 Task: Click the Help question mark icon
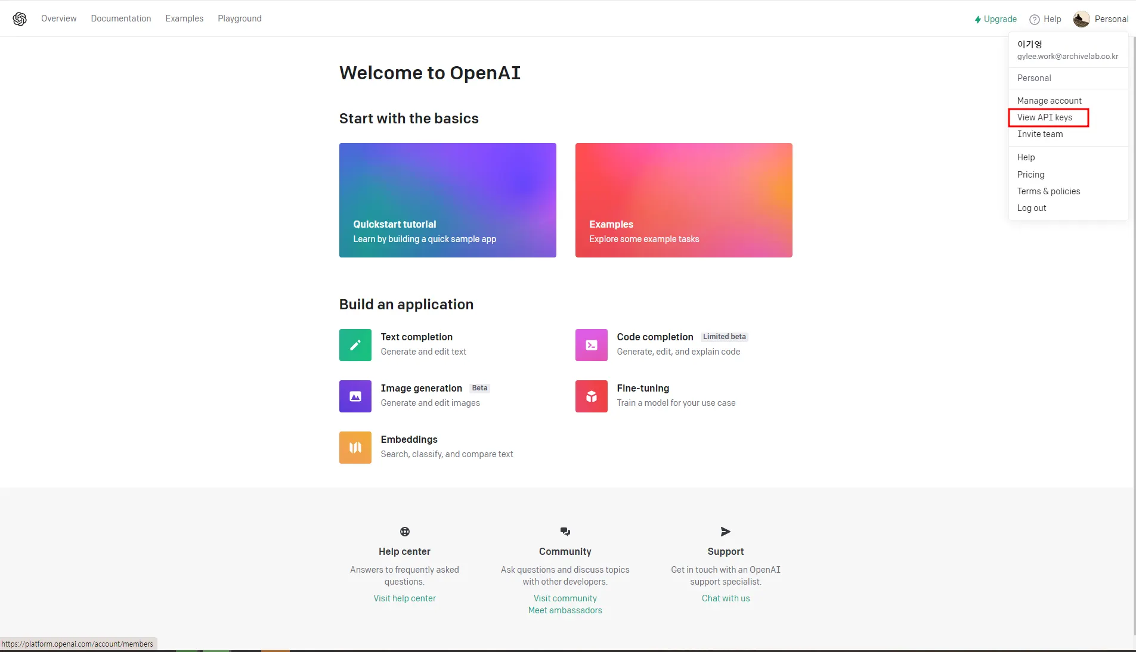(1035, 20)
